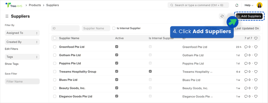Open the Blues Pte Ltd supplier
This screenshot has width=268, height=103.
[68, 80]
